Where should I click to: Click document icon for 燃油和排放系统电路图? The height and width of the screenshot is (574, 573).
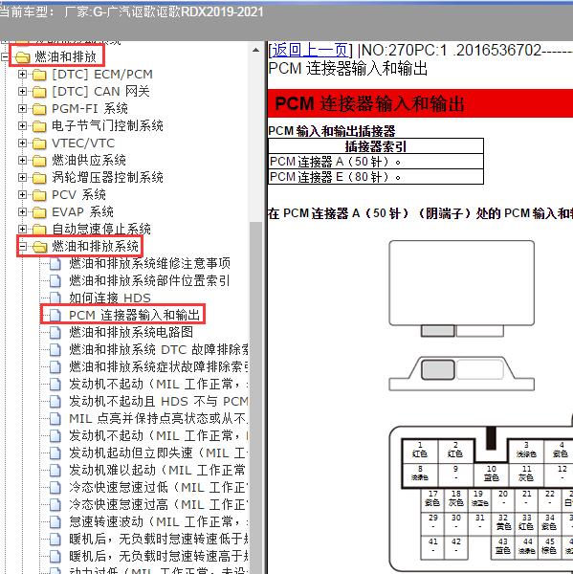pyautogui.click(x=55, y=332)
